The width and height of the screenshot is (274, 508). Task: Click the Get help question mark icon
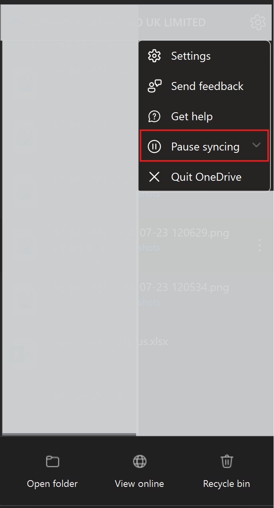[154, 117]
